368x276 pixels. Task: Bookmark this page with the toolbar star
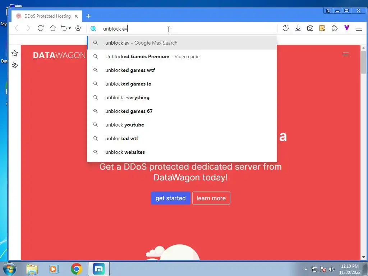pos(78,28)
